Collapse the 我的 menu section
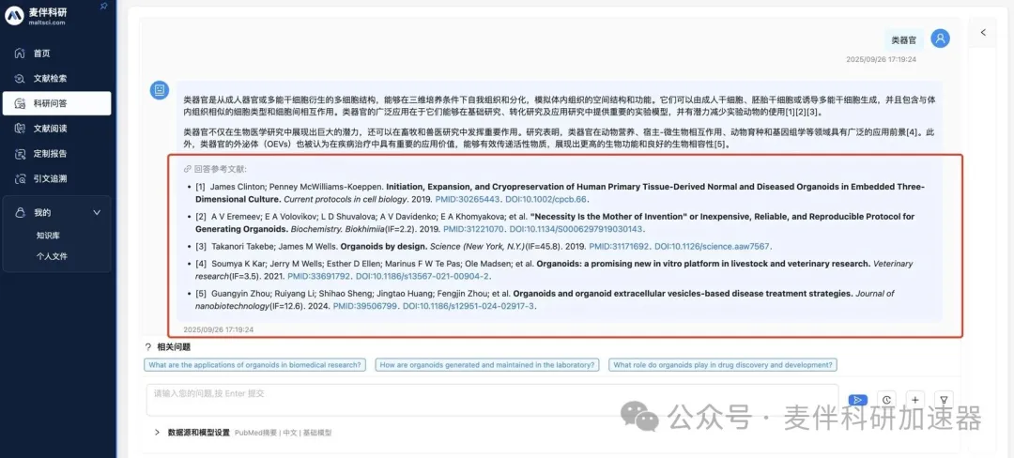The image size is (1014, 458). point(96,213)
